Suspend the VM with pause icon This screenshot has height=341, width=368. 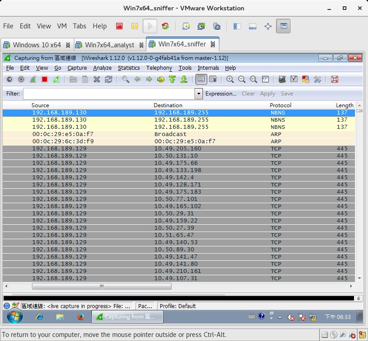[135, 26]
